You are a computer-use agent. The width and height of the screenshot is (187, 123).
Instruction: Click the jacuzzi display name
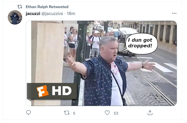pyautogui.click(x=33, y=13)
